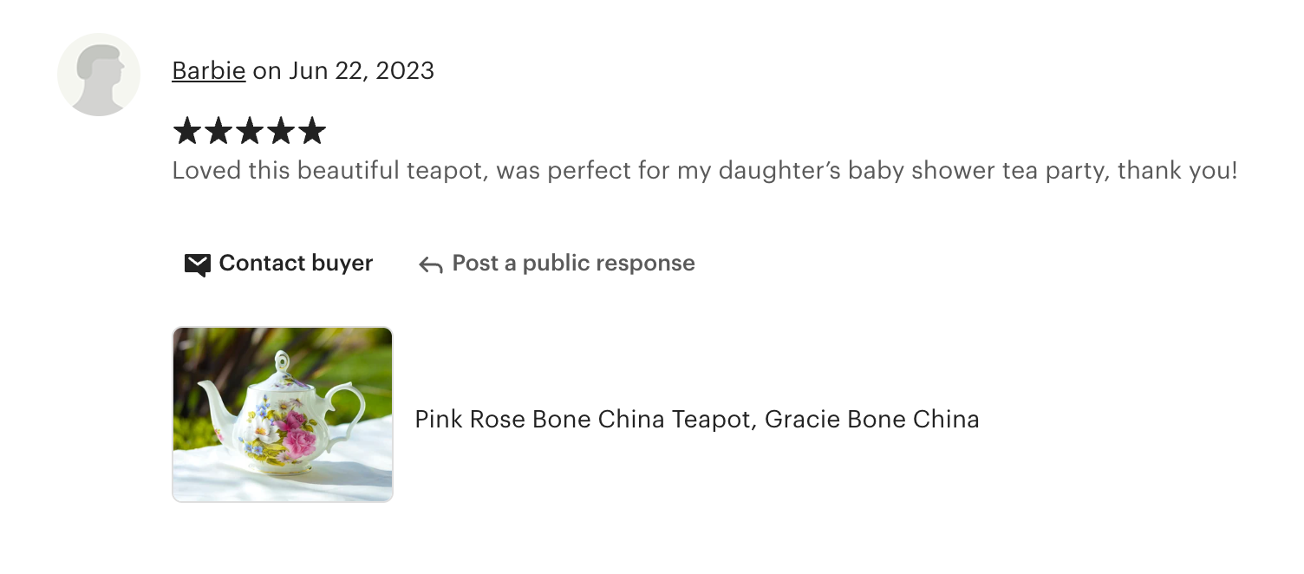This screenshot has width=1304, height=574.
Task: Click the envelope icon beside Contact buyer
Action: 198,264
